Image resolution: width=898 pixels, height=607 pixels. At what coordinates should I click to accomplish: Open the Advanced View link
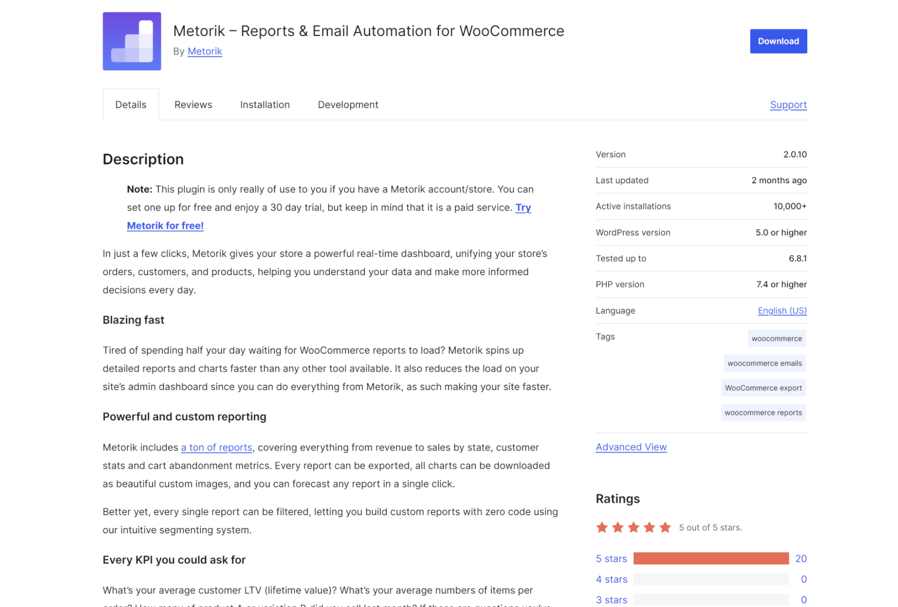631,447
